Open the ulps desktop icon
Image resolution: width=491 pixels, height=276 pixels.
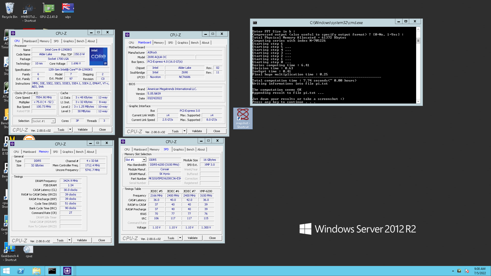68,10
